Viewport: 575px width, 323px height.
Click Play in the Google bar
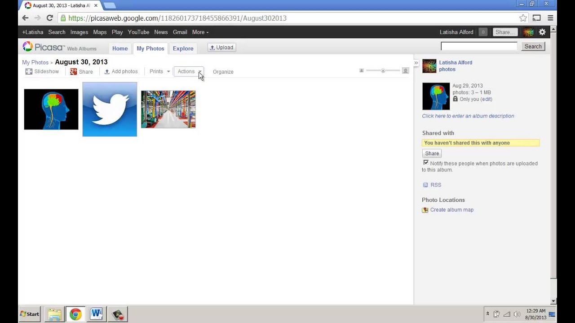[117, 32]
